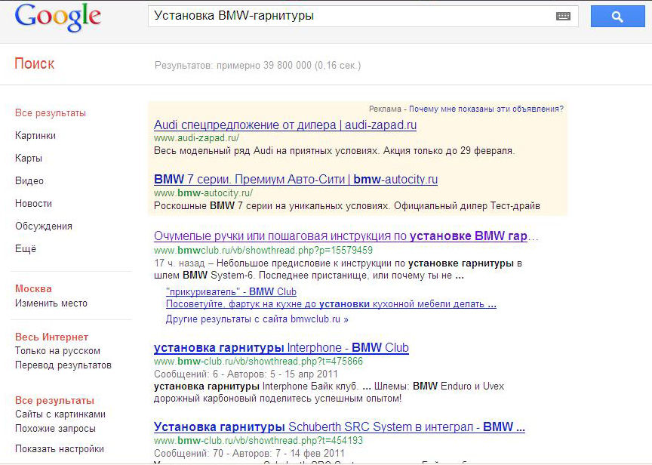Switch to Карты results
The image size is (652, 465).
(29, 159)
